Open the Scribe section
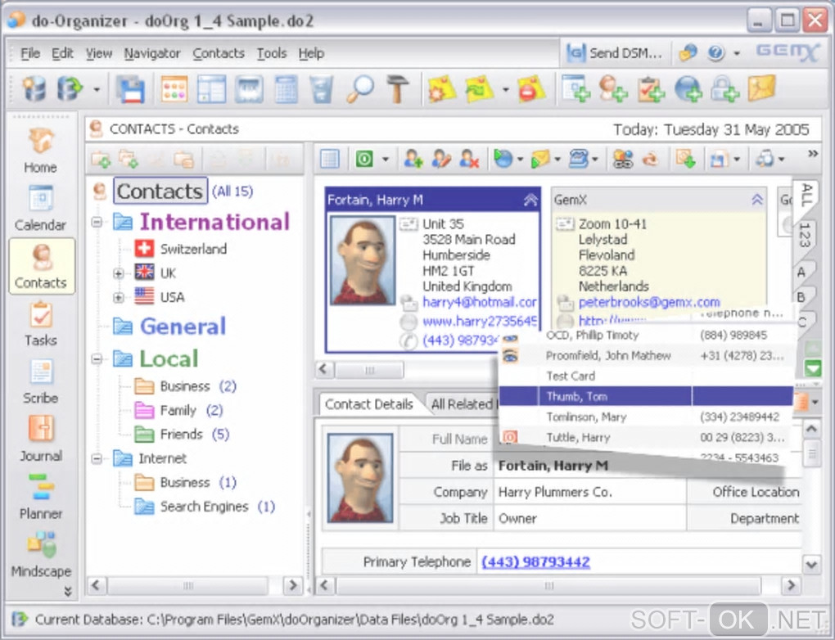Image resolution: width=835 pixels, height=640 pixels. [x=40, y=381]
